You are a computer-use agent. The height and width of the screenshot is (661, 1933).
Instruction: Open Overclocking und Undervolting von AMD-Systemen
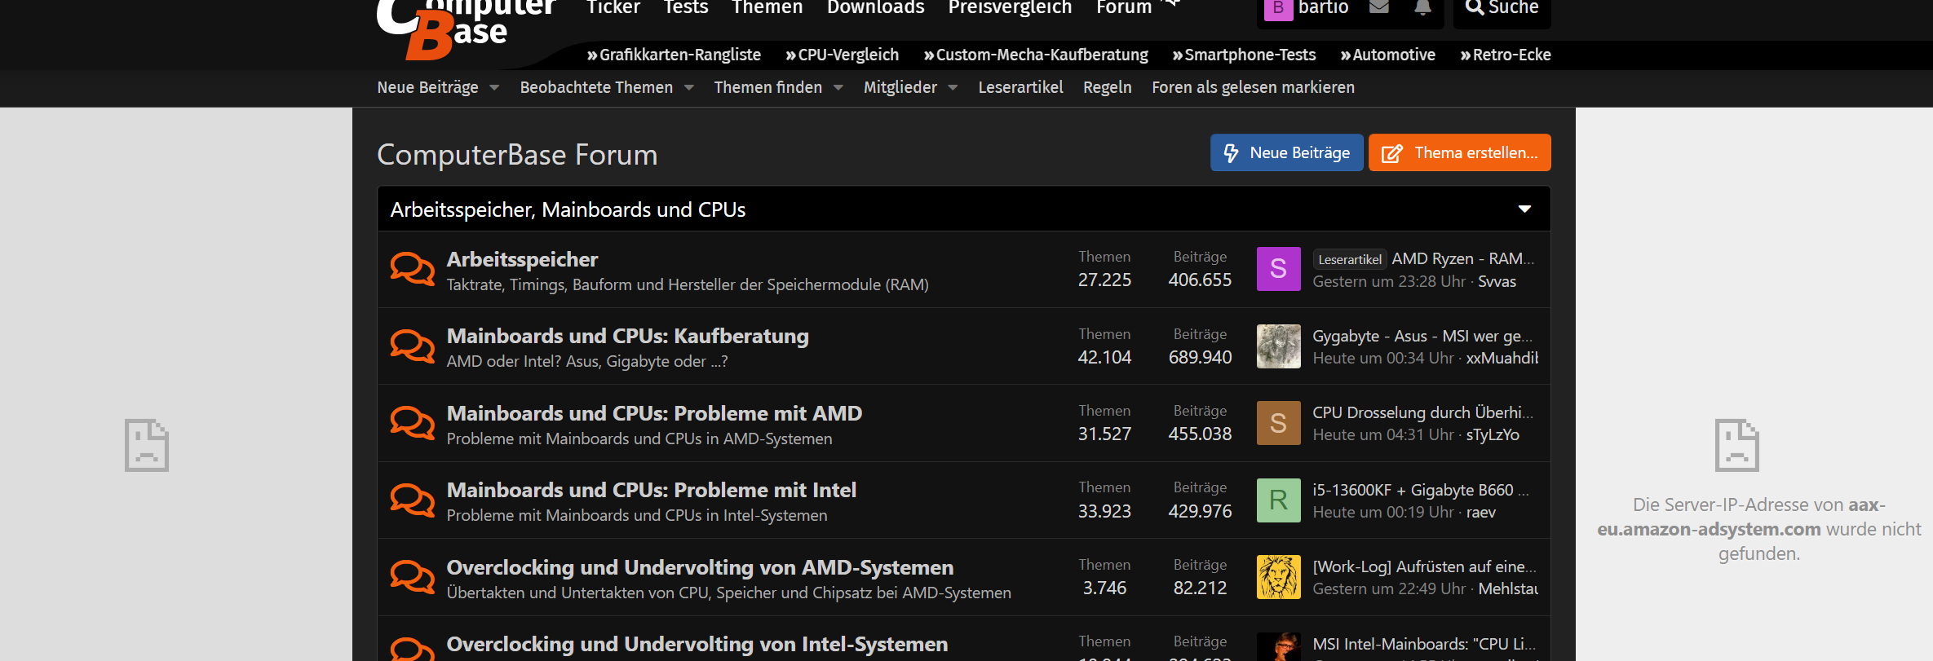point(700,567)
